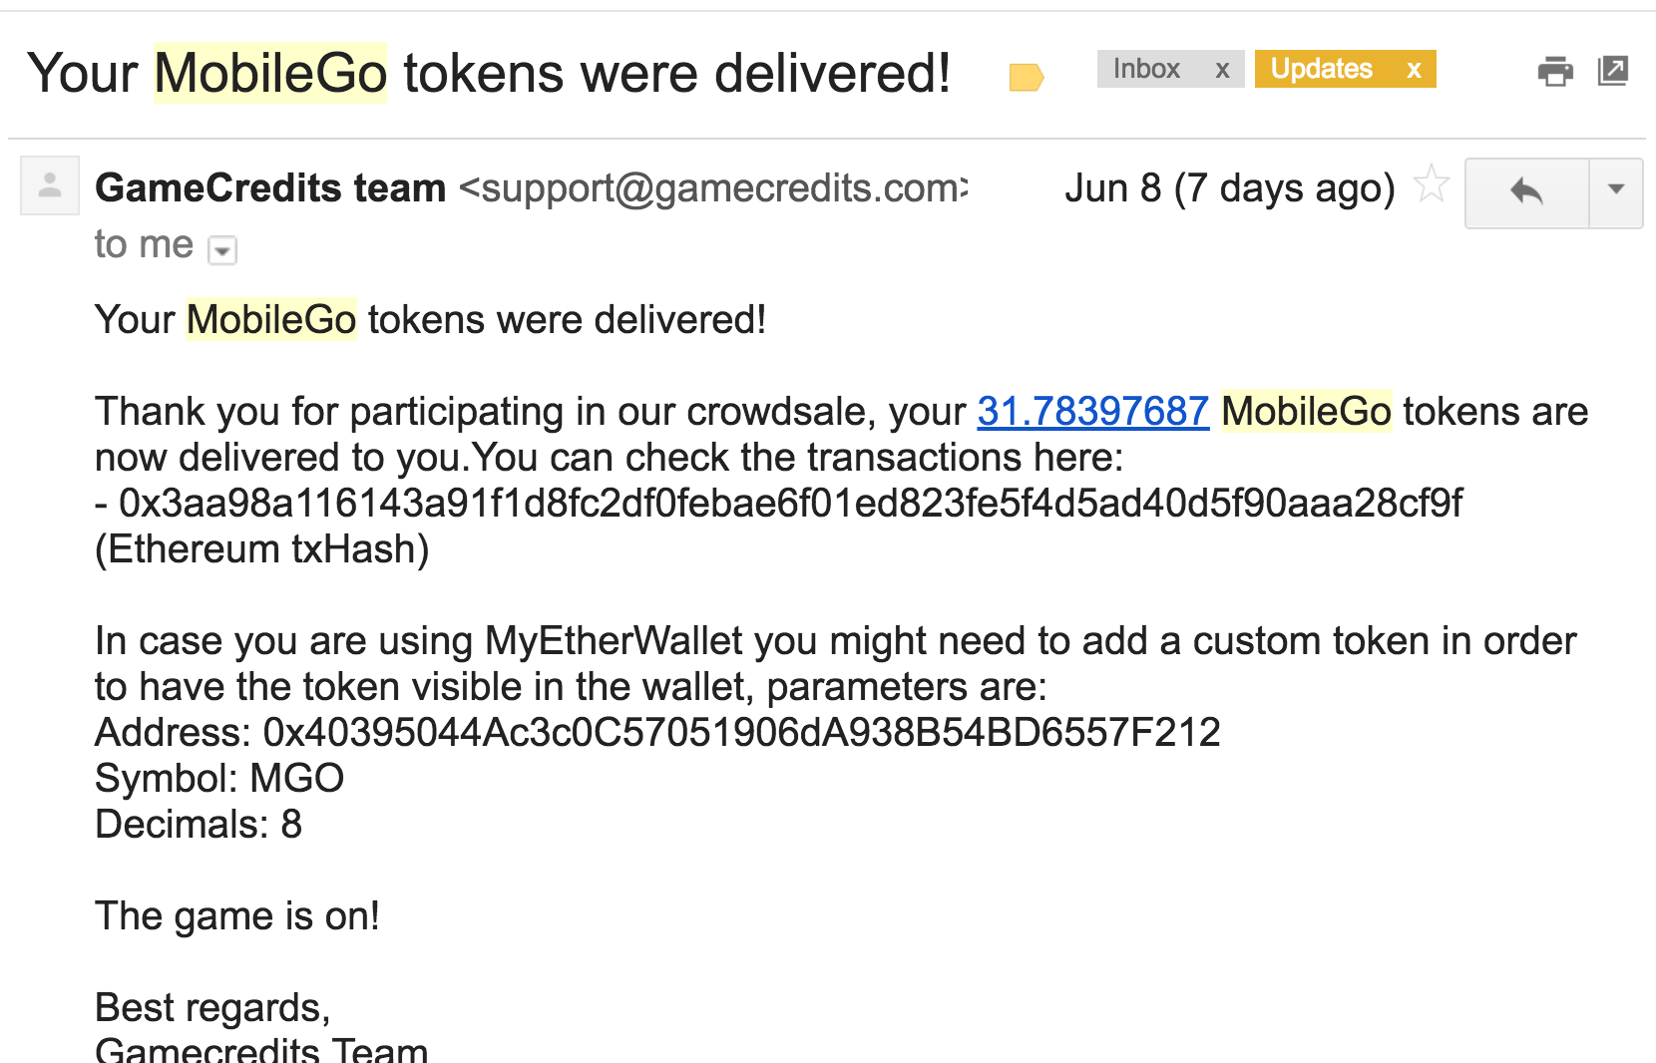
Task: Click the GameCredits team sender name
Action: 270,188
